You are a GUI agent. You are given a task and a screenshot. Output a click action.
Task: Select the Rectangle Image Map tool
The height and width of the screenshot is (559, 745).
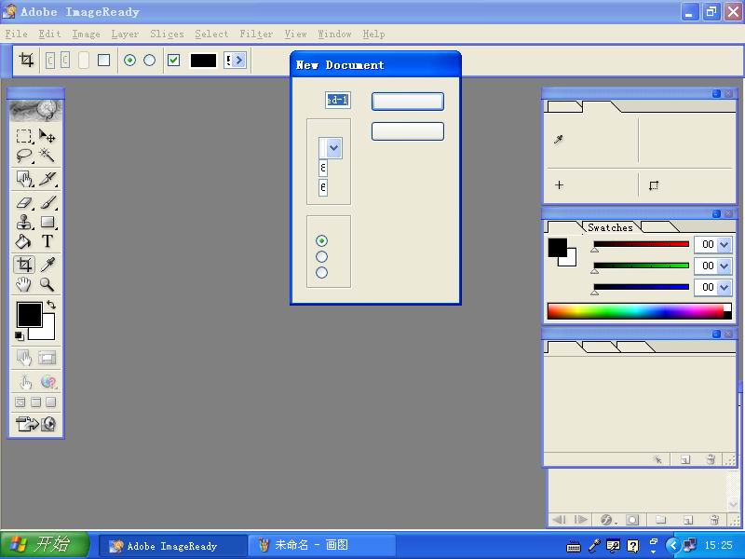coord(24,179)
